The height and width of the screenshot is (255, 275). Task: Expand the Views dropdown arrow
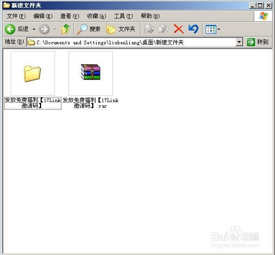tap(219, 30)
